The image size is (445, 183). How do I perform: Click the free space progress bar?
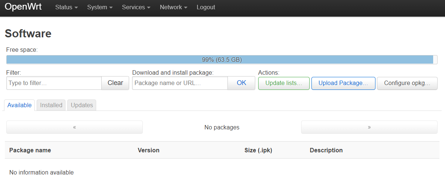222,60
